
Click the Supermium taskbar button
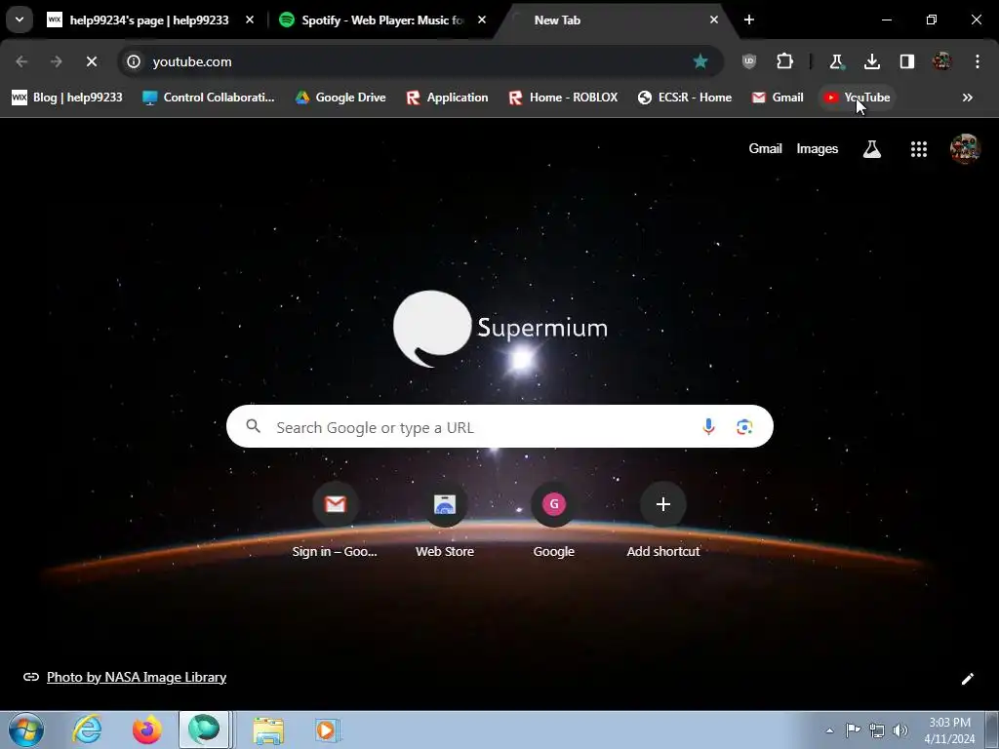[204, 729]
